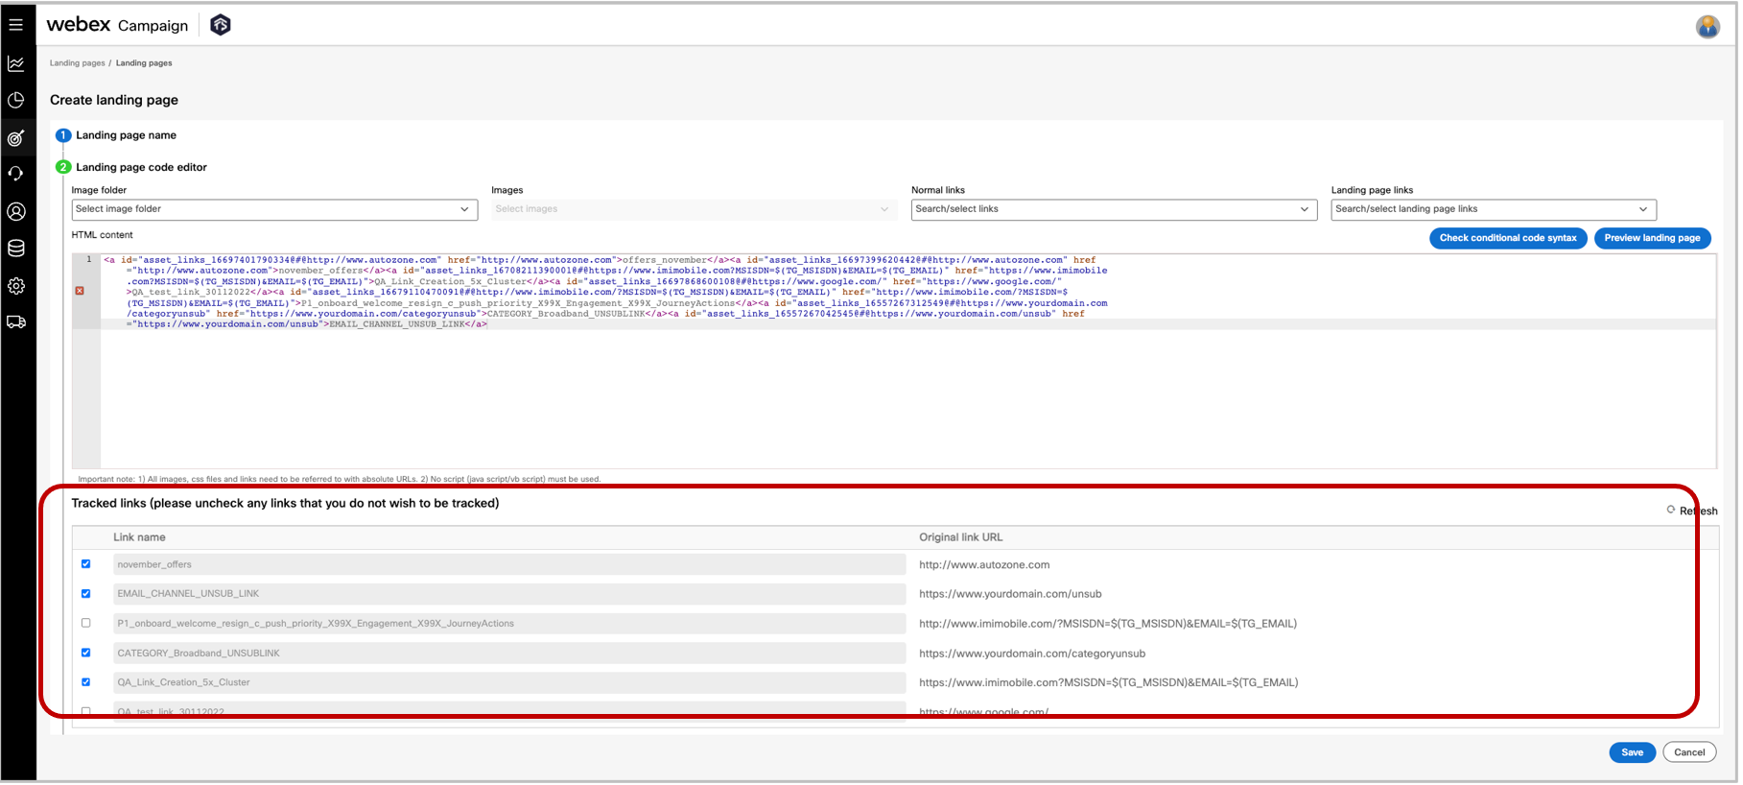The width and height of the screenshot is (1743, 785).
Task: Edit the QA_Link_Creation_5x_Cluster name field
Action: (509, 682)
